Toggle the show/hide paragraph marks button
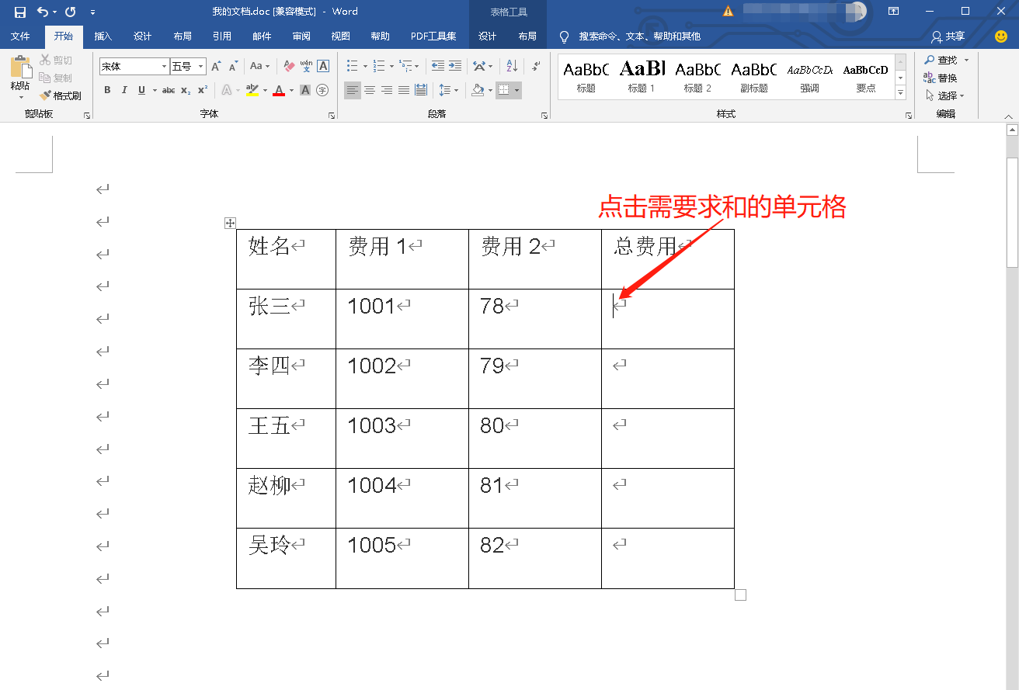This screenshot has height=690, width=1019. pos(535,65)
